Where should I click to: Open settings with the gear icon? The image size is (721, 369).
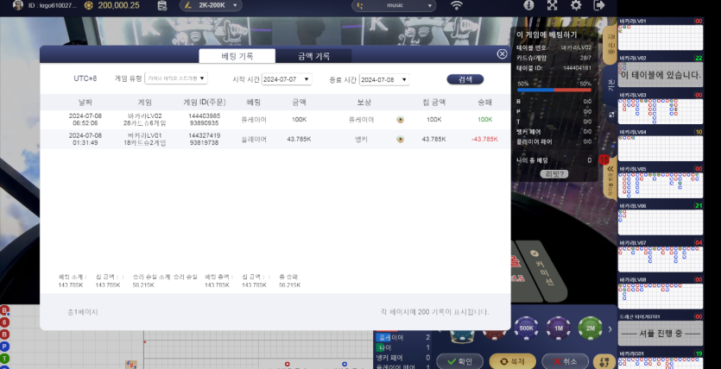coord(576,5)
